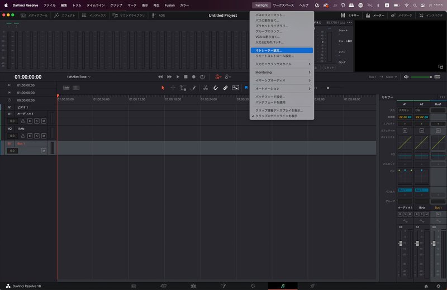The height and width of the screenshot is (290, 447).
Task: Expand the immersive audio submenu
Action: tap(282, 80)
